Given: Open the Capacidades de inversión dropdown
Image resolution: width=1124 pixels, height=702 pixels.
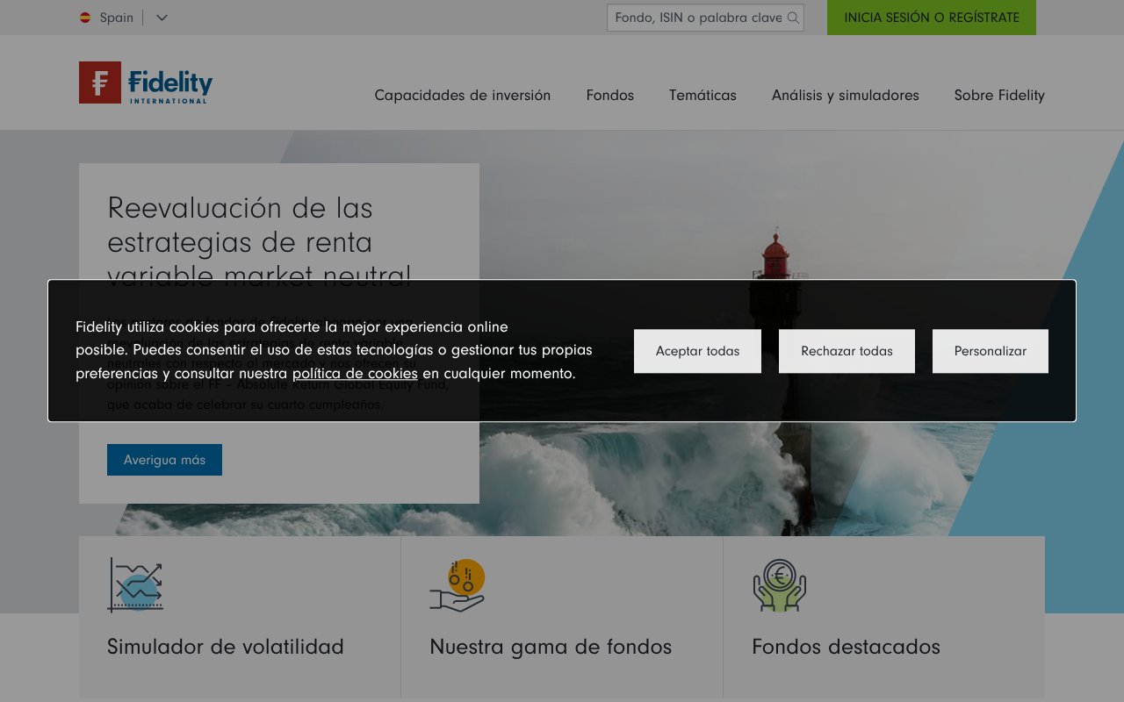Looking at the screenshot, I should pyautogui.click(x=463, y=95).
